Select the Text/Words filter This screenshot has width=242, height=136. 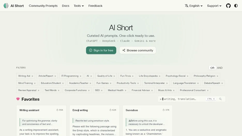(x=52, y=90)
